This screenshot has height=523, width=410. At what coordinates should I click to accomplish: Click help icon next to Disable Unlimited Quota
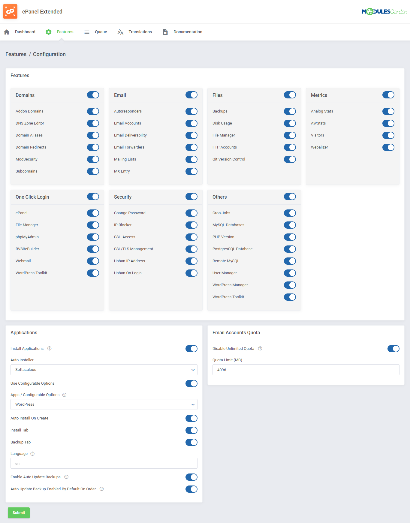pos(260,348)
